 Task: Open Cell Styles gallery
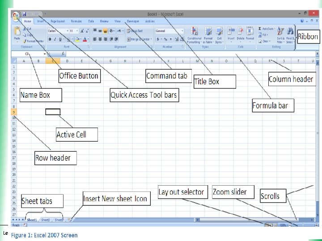[x=219, y=35]
